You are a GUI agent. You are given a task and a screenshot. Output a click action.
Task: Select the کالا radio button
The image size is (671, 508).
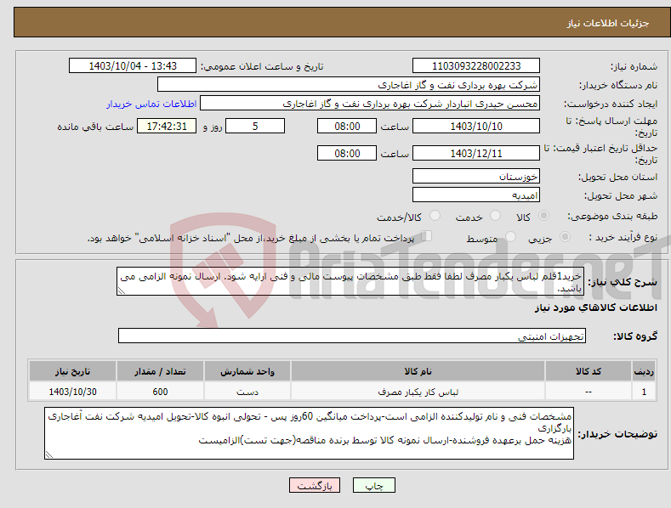pyautogui.click(x=543, y=216)
